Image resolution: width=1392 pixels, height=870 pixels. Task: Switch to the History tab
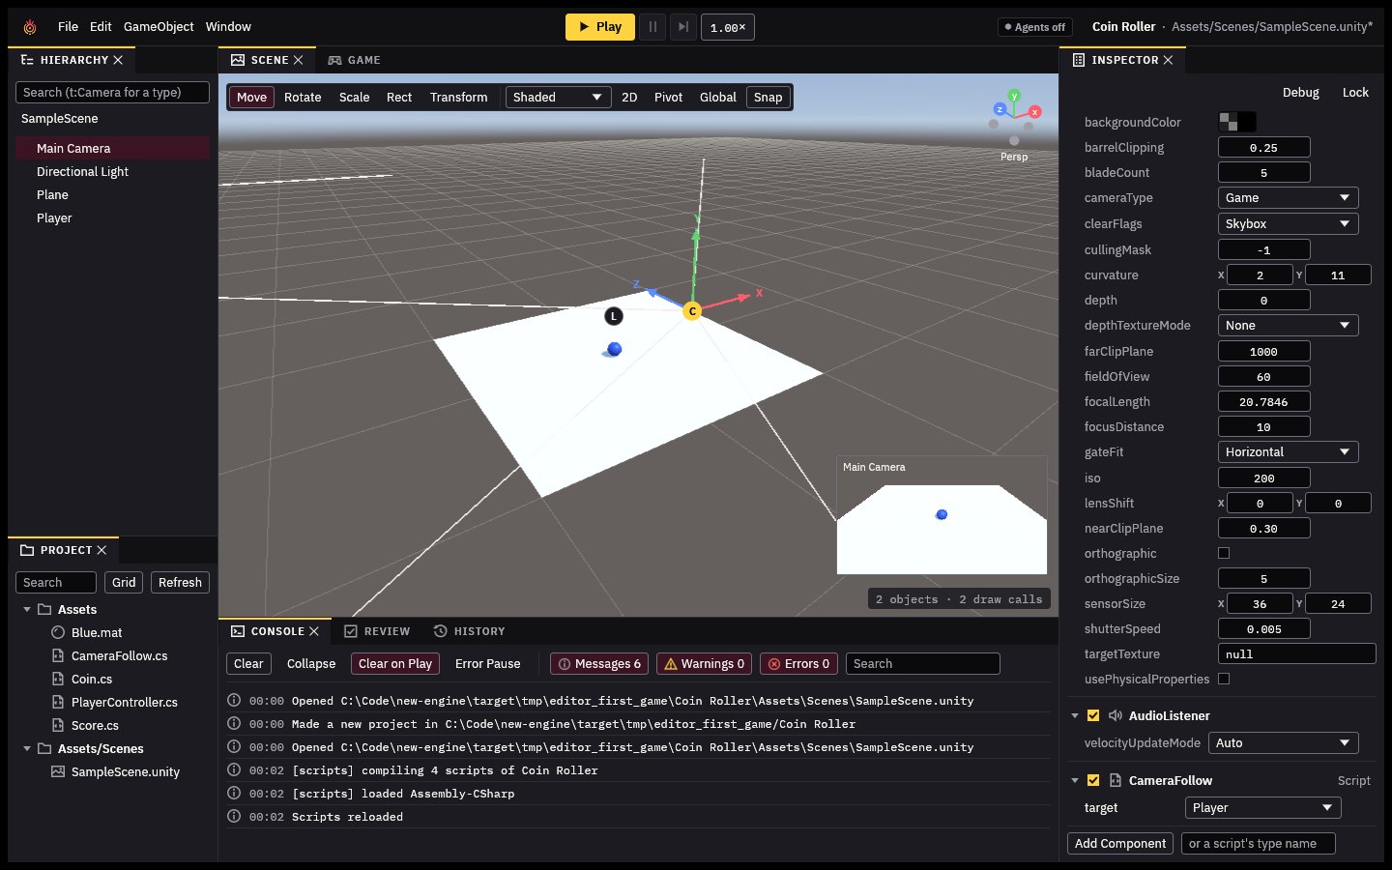pos(470,631)
